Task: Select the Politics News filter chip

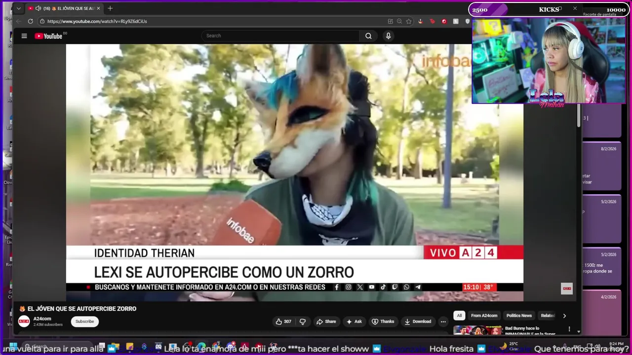Action: (x=519, y=316)
